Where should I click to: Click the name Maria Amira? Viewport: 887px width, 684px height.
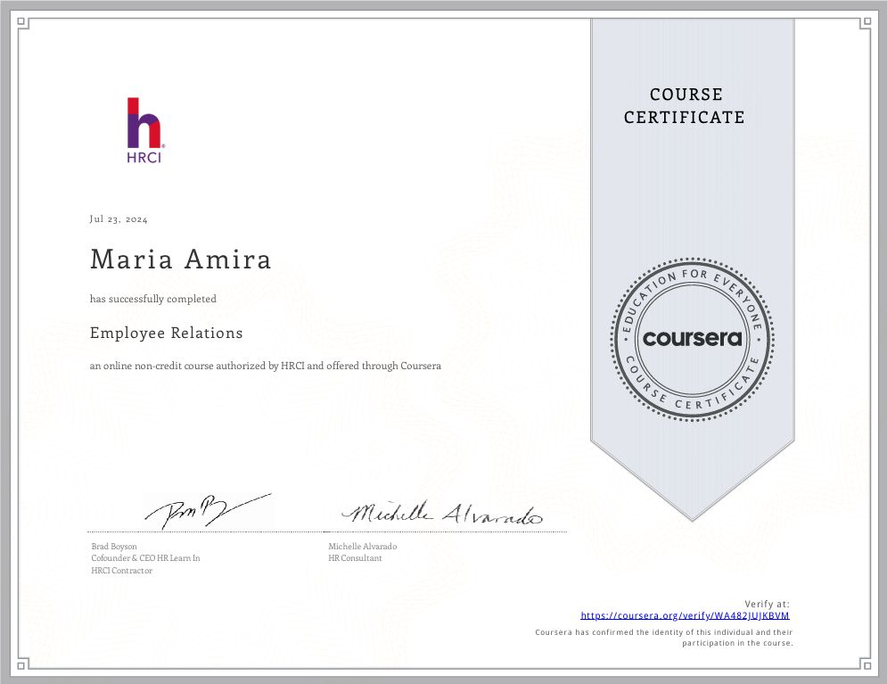(x=179, y=260)
